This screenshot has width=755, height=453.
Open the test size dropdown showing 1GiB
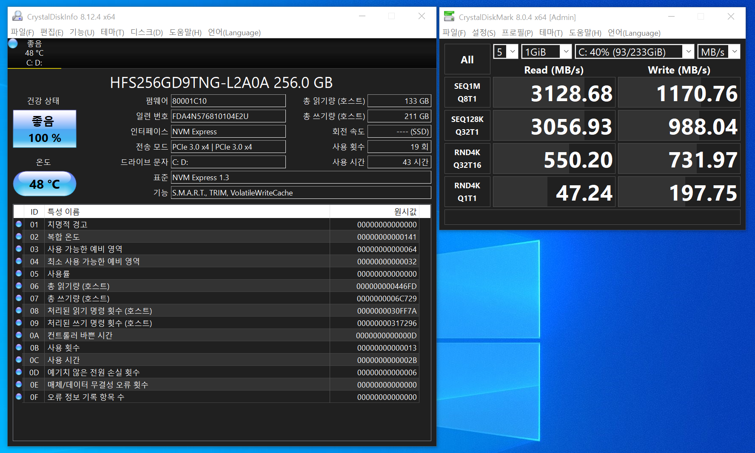(547, 52)
